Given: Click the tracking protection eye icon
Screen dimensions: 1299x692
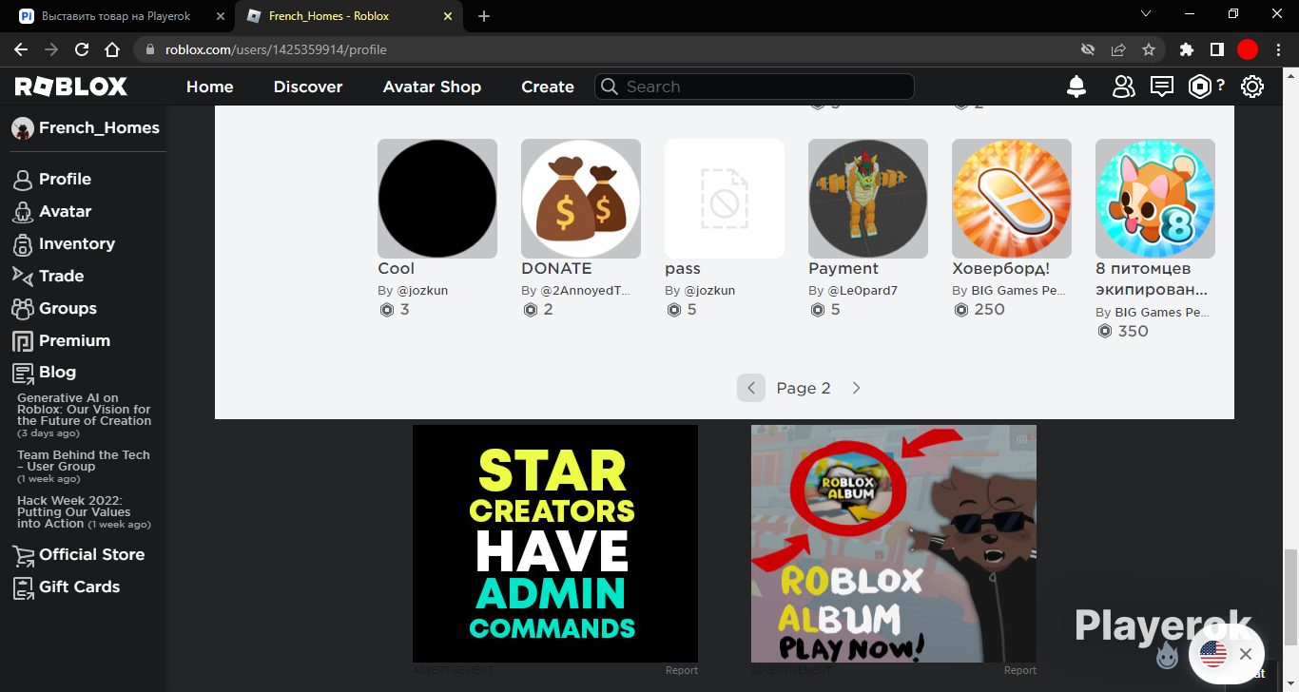Looking at the screenshot, I should 1088,49.
